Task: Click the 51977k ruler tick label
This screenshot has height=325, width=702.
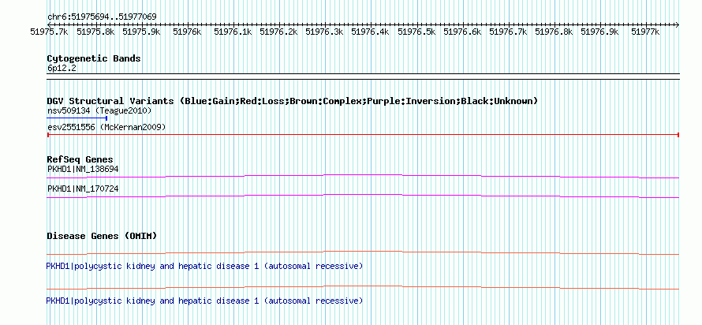Action: click(645, 32)
